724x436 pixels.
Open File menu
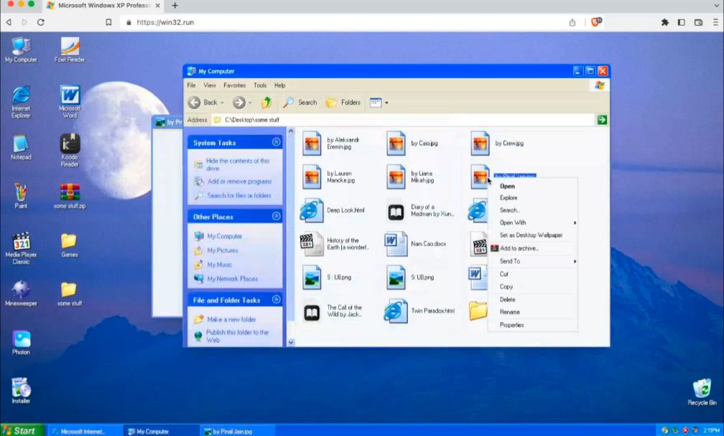[x=191, y=85]
